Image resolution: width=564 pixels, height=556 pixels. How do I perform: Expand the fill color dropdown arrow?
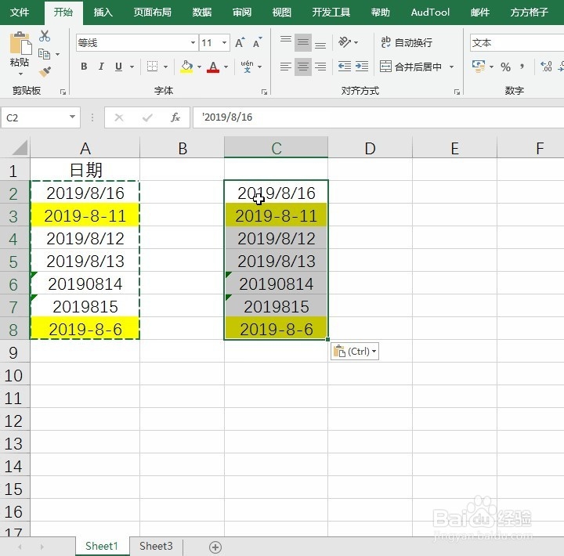point(199,67)
